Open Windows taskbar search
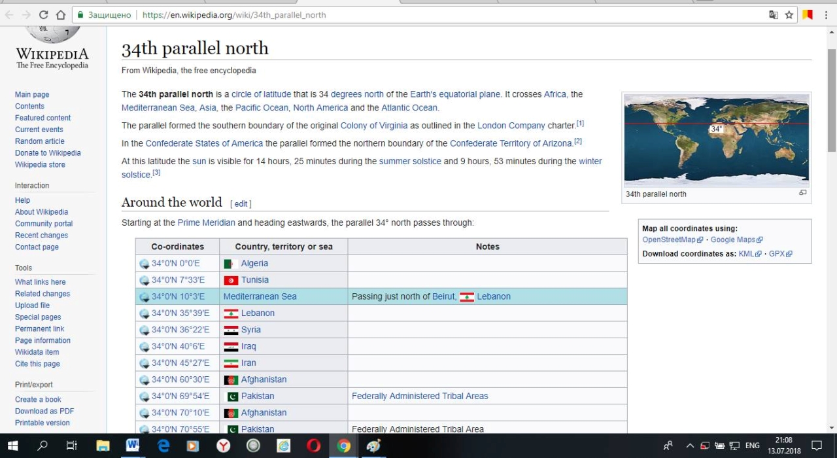The image size is (837, 458). tap(43, 446)
